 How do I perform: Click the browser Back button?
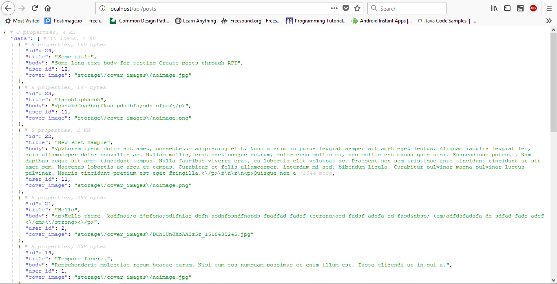tap(9, 8)
